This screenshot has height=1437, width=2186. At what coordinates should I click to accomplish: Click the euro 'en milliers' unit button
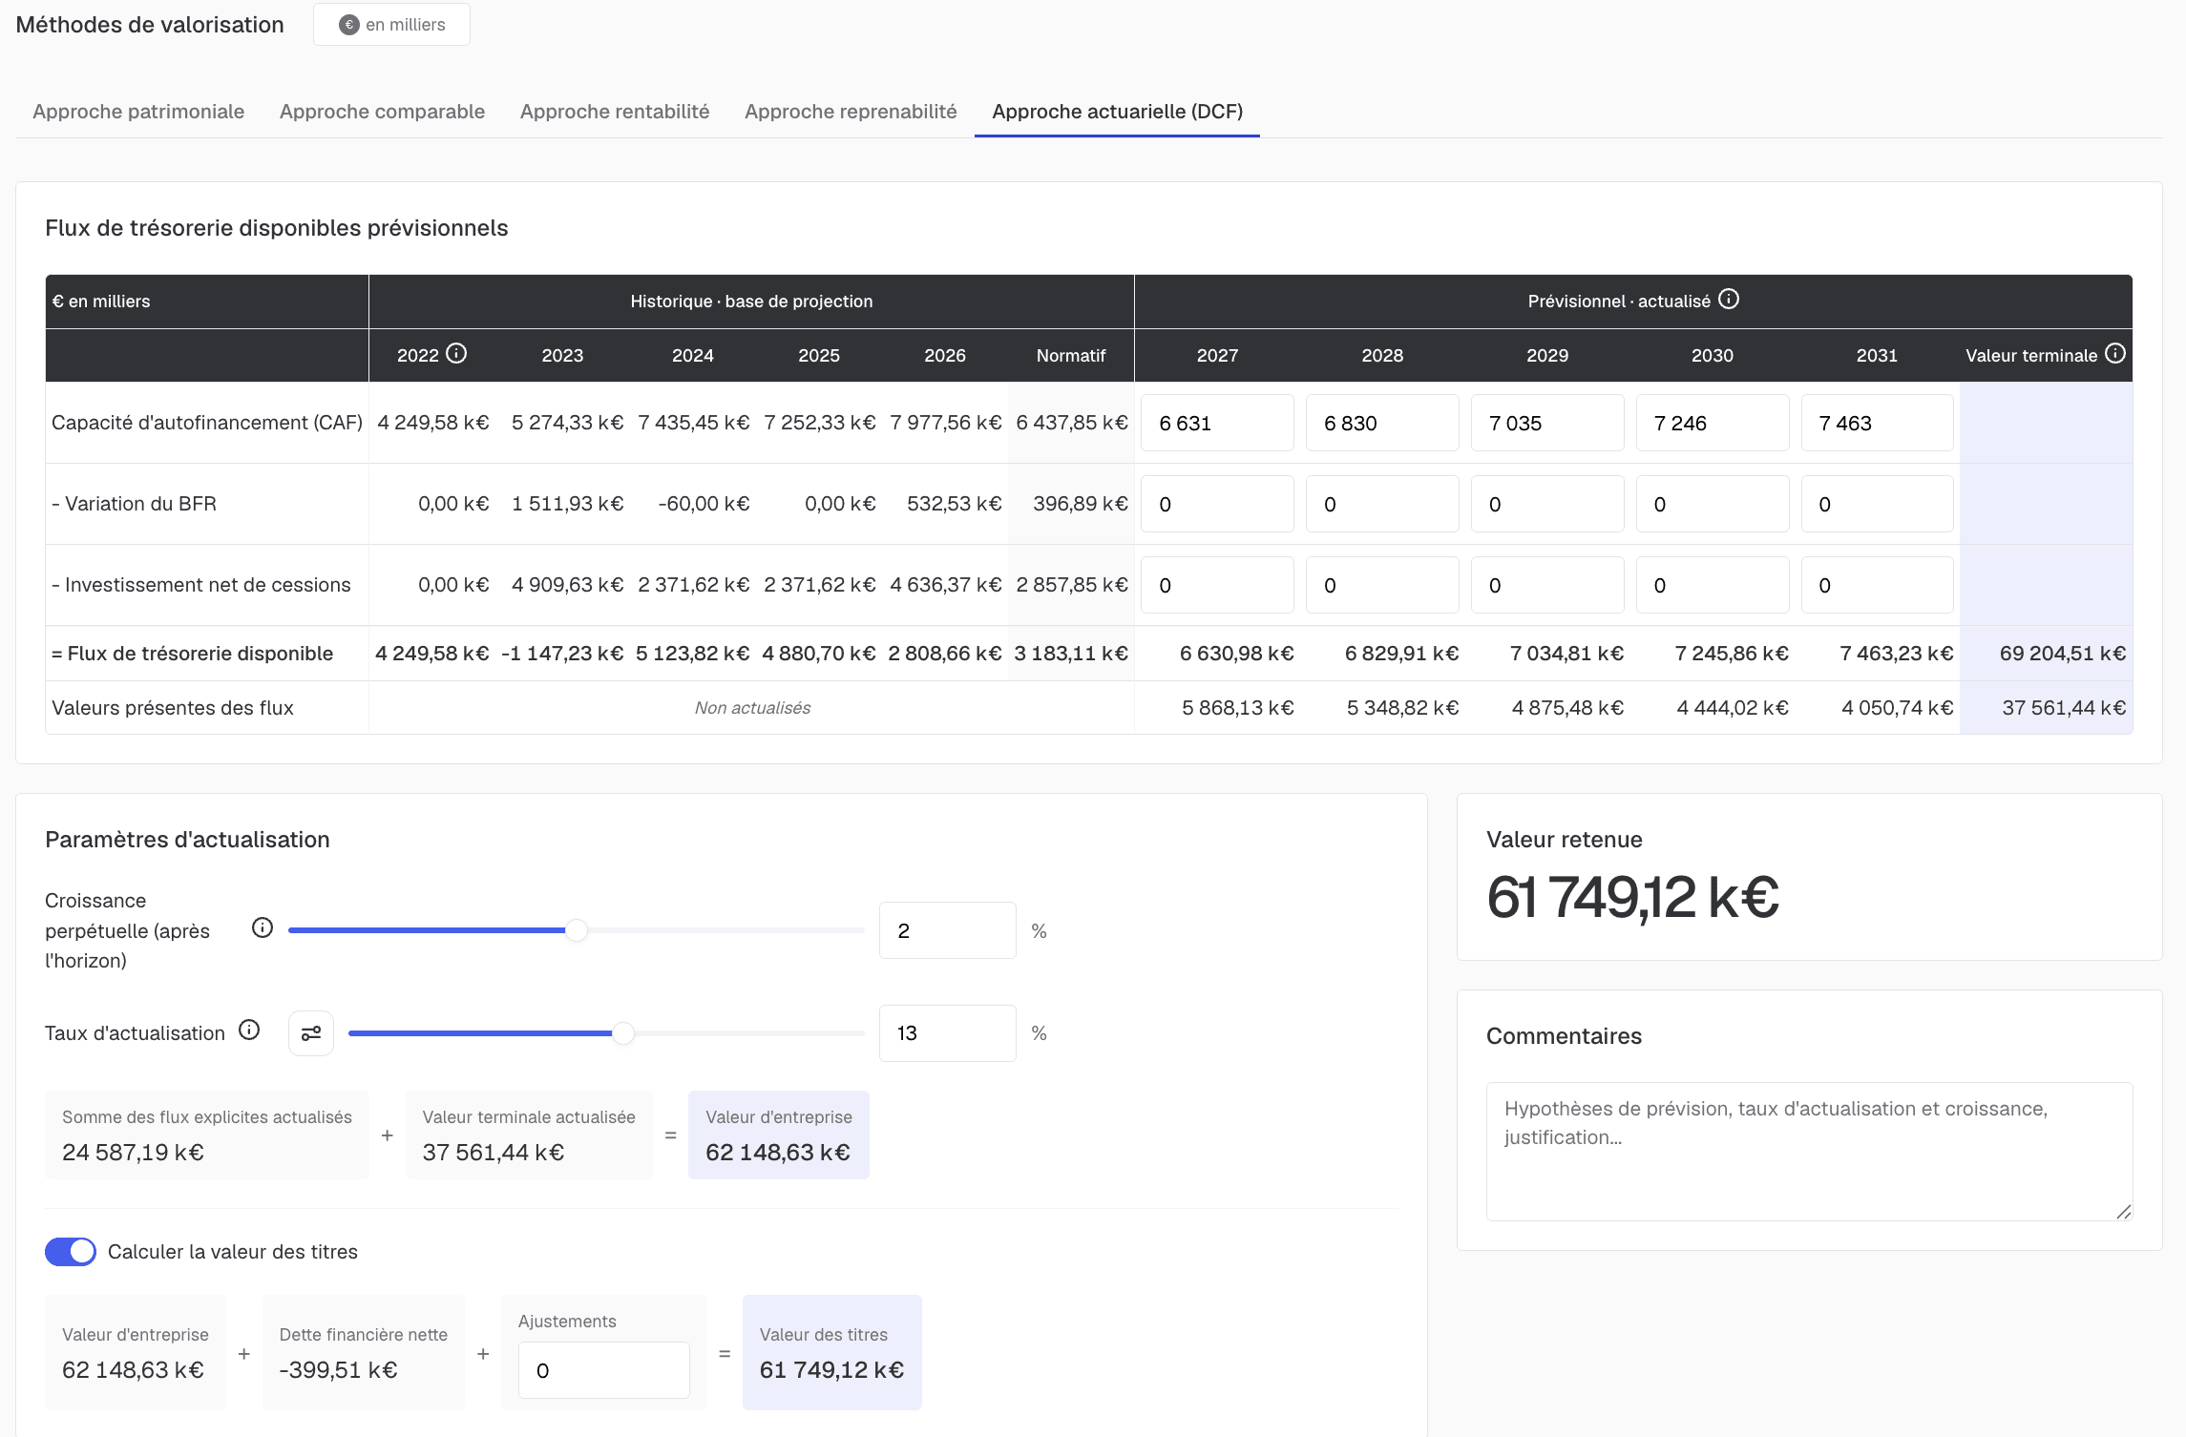(391, 25)
